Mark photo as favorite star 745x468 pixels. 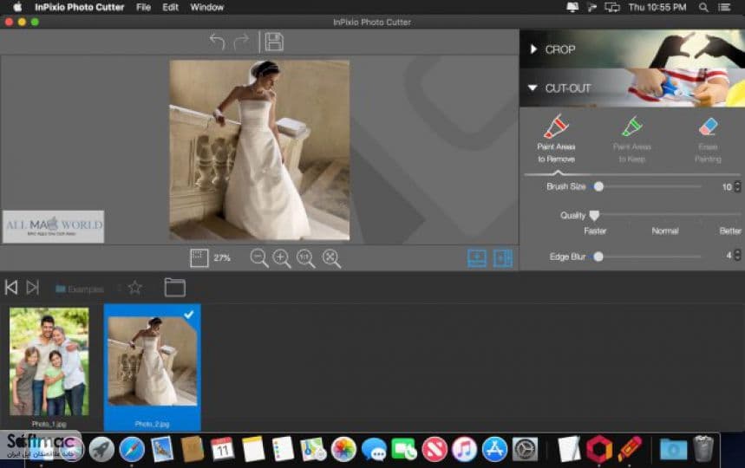135,287
